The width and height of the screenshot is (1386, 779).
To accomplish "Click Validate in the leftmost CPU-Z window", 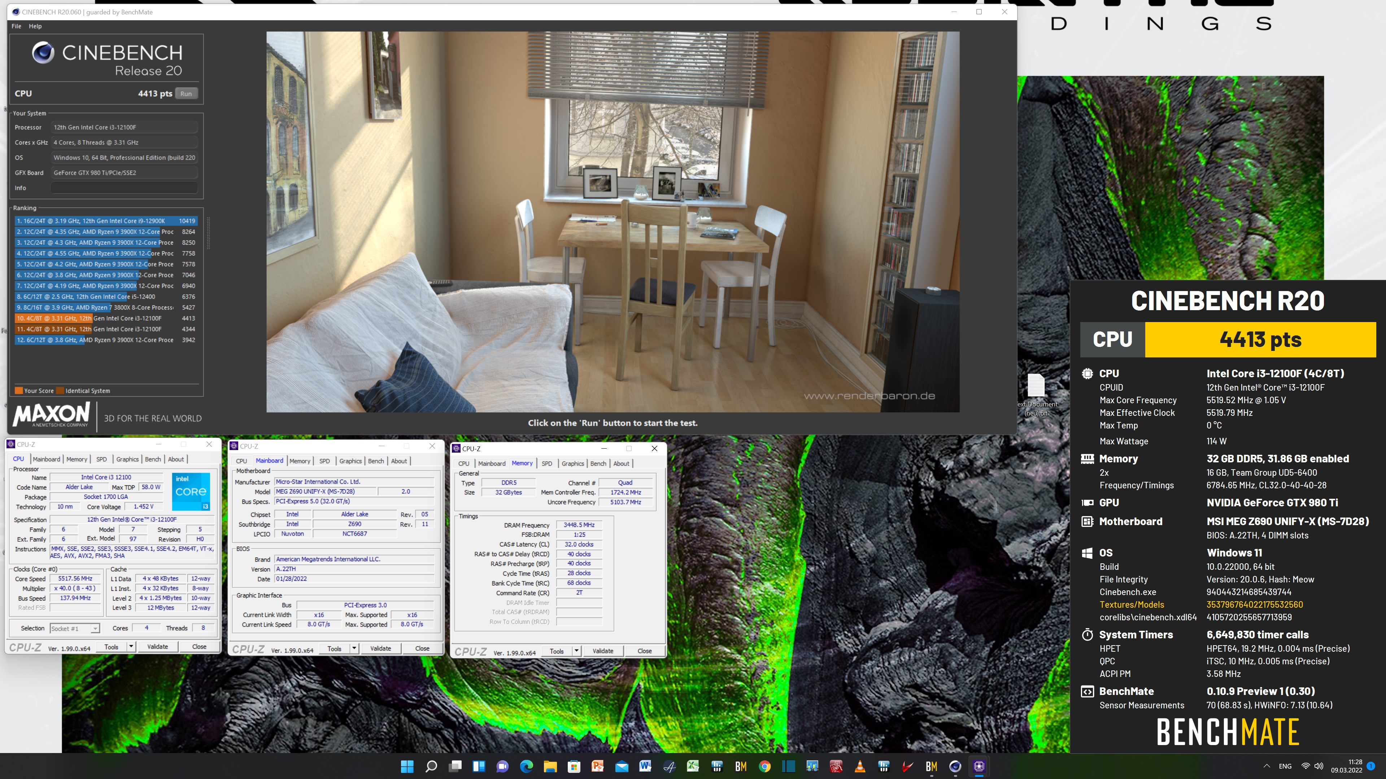I will [x=158, y=647].
